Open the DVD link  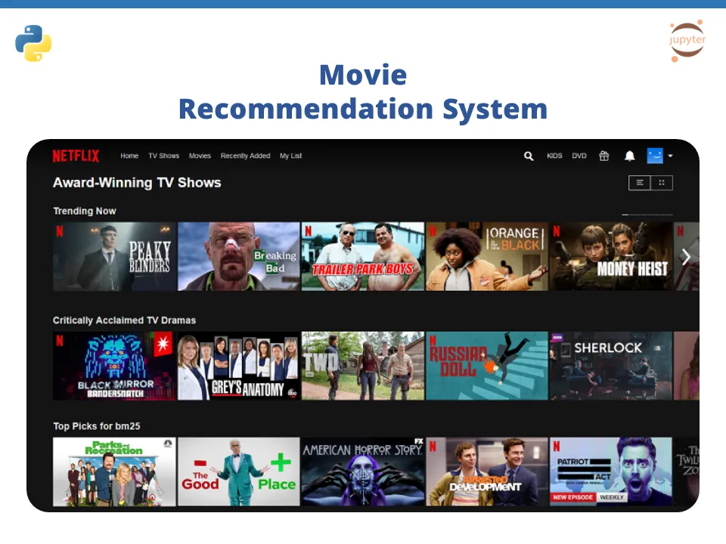point(579,156)
